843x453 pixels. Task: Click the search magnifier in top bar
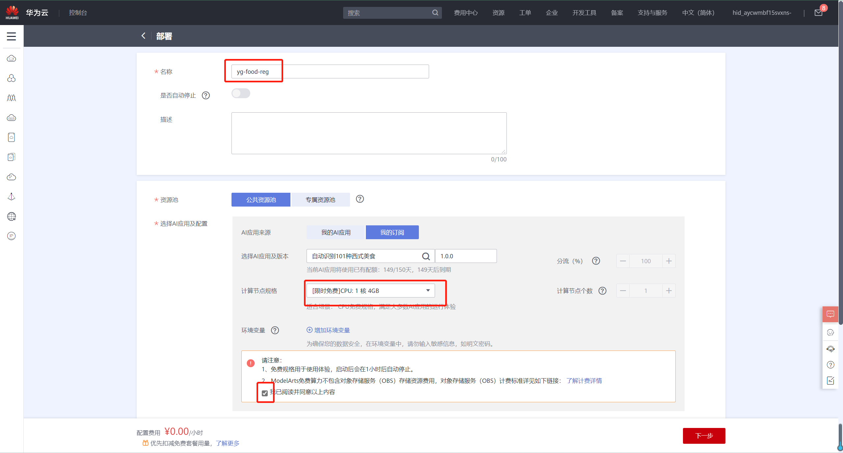pyautogui.click(x=435, y=13)
